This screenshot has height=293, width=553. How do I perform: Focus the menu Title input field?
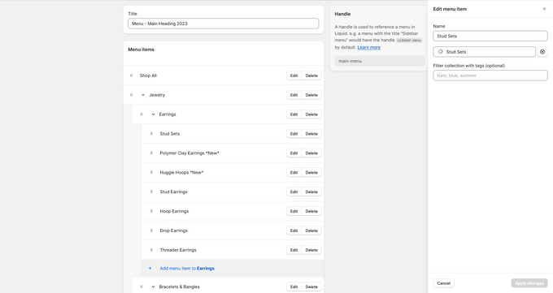pos(224,24)
